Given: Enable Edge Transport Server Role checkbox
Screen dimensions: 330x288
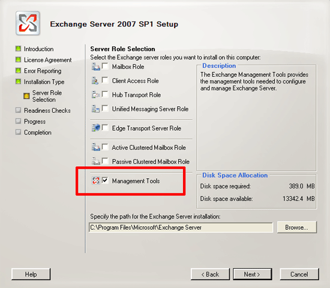Looking at the screenshot, I should [105, 128].
